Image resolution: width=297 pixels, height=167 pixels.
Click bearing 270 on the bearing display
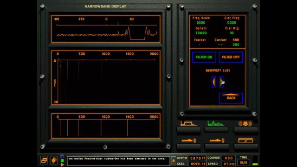[81, 19]
